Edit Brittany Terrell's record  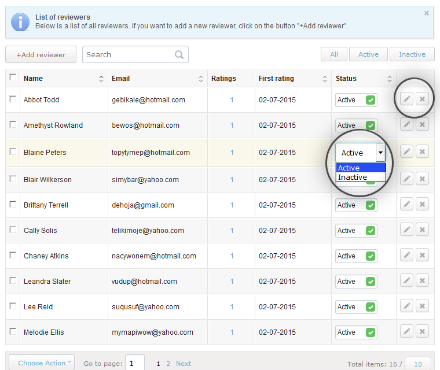pyautogui.click(x=406, y=204)
